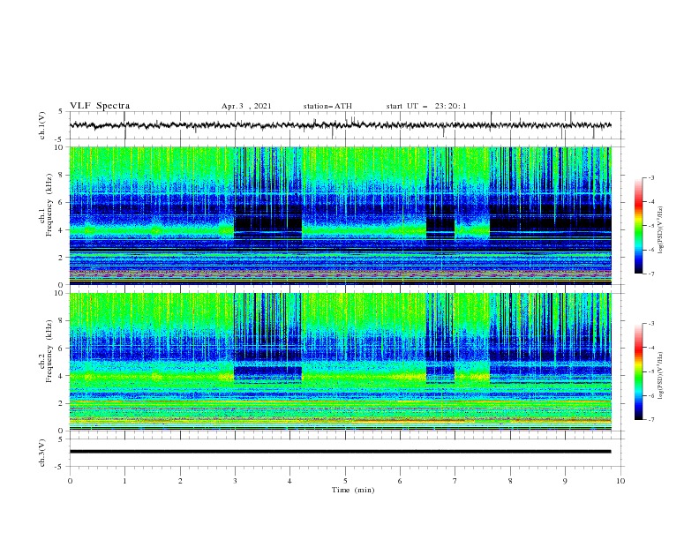Click the "5" tick of ch.1(V) axis
This screenshot has height=540, width=699.
61,112
